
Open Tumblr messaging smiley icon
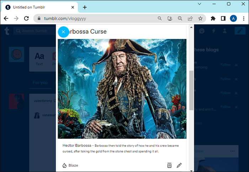pyautogui.click(x=202, y=31)
